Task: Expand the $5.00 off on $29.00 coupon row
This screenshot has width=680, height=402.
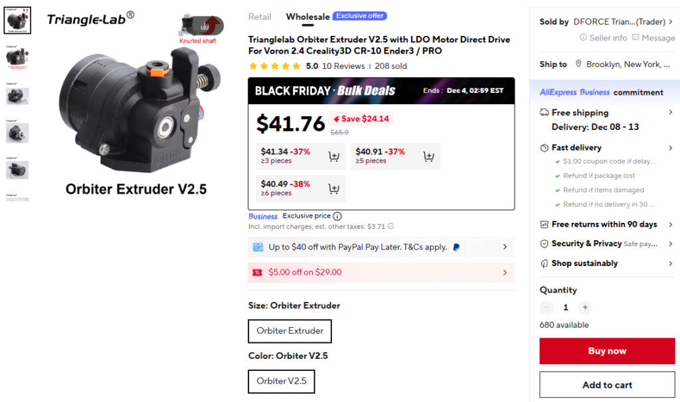Action: click(505, 272)
